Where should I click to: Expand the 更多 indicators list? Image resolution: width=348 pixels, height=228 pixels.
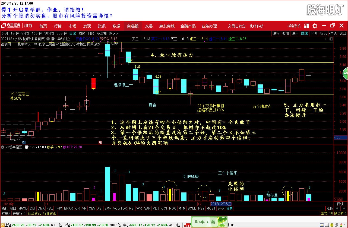tap(221, 208)
